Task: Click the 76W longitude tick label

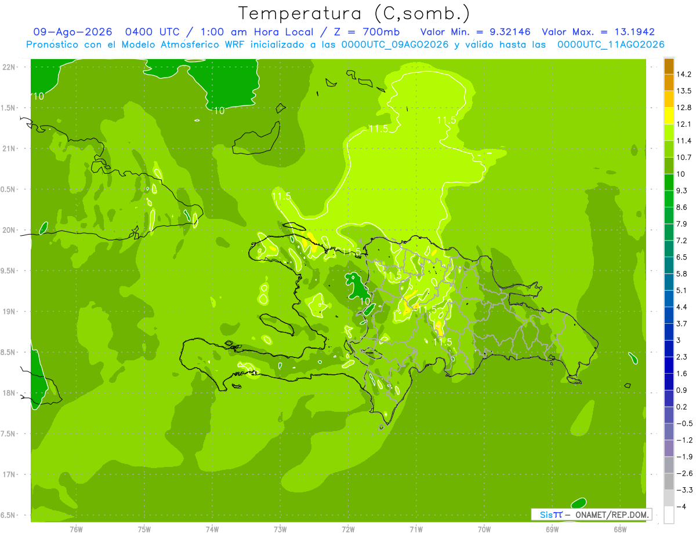Action: 76,529
